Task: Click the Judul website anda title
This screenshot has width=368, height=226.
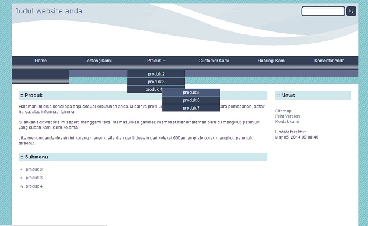Action: pyautogui.click(x=48, y=11)
